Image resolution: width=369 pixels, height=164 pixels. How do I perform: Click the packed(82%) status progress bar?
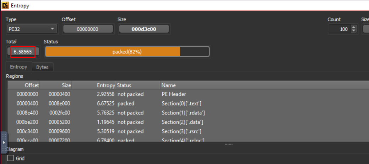[x=127, y=52]
